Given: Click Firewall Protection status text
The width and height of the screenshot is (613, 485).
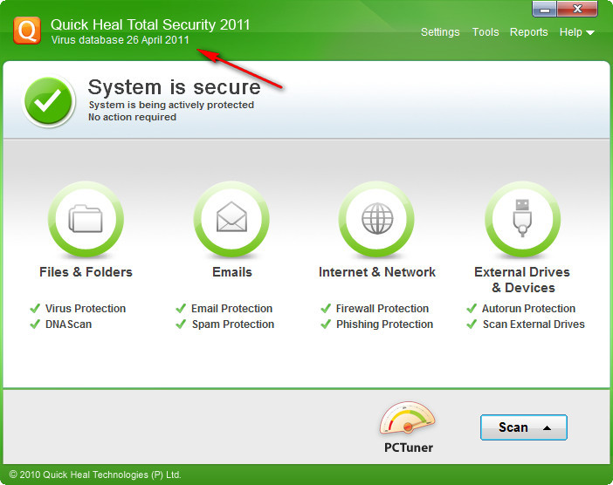Looking at the screenshot, I should pyautogui.click(x=382, y=309).
